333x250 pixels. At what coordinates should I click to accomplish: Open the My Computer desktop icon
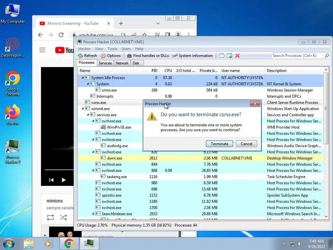click(13, 13)
